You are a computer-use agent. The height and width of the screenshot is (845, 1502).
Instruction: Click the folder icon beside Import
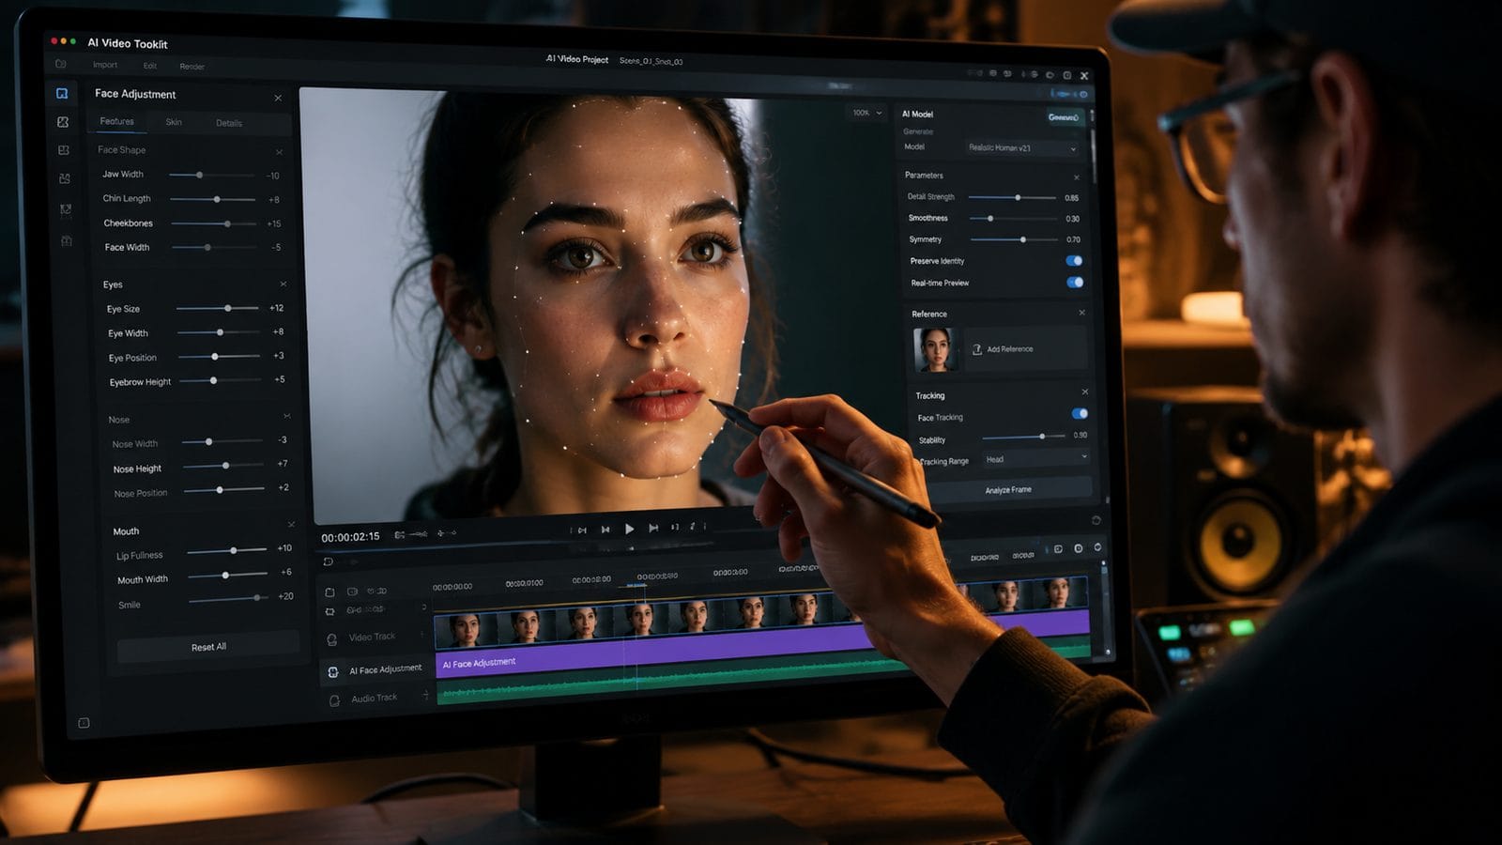tap(61, 64)
